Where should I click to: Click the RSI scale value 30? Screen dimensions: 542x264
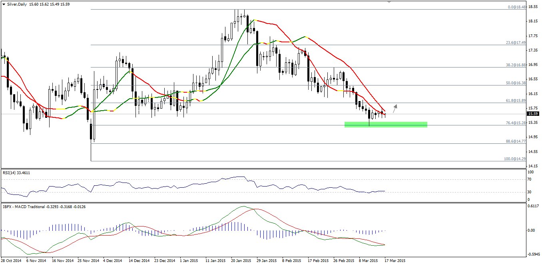[x=530, y=192]
